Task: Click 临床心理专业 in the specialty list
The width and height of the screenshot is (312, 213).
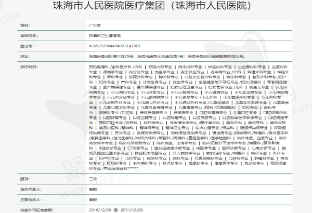Action: 206,128
